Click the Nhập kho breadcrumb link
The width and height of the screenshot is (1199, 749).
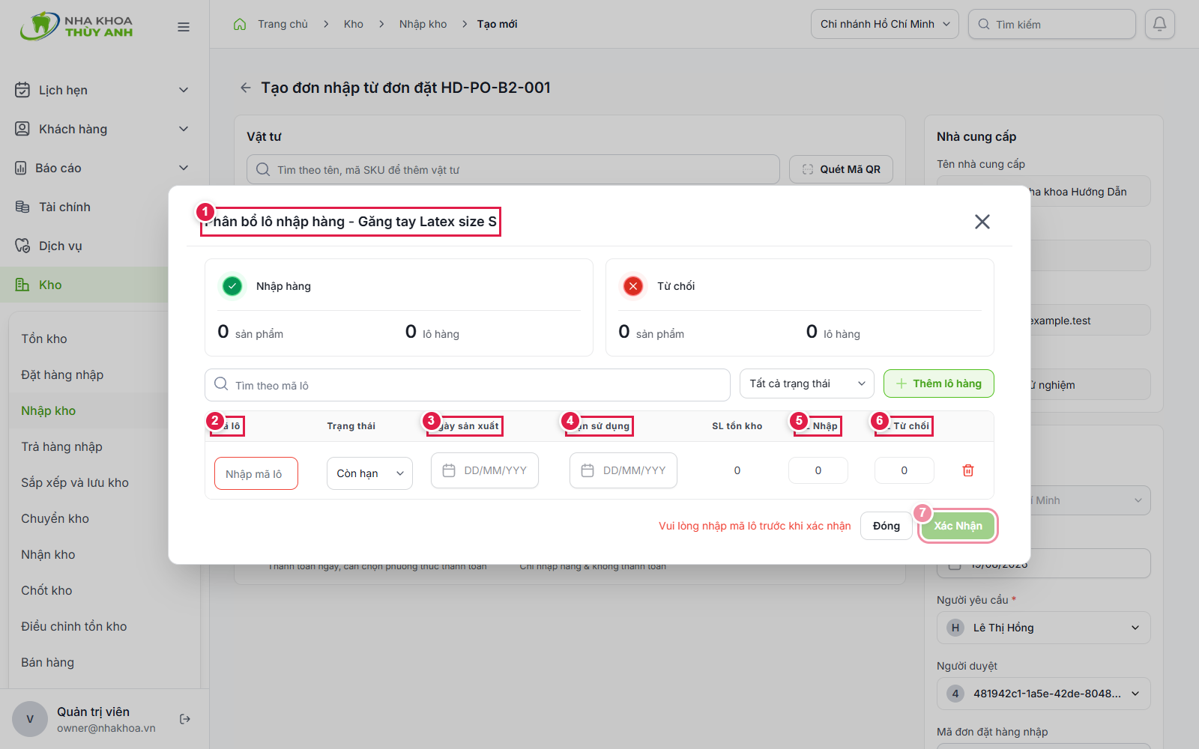423,24
